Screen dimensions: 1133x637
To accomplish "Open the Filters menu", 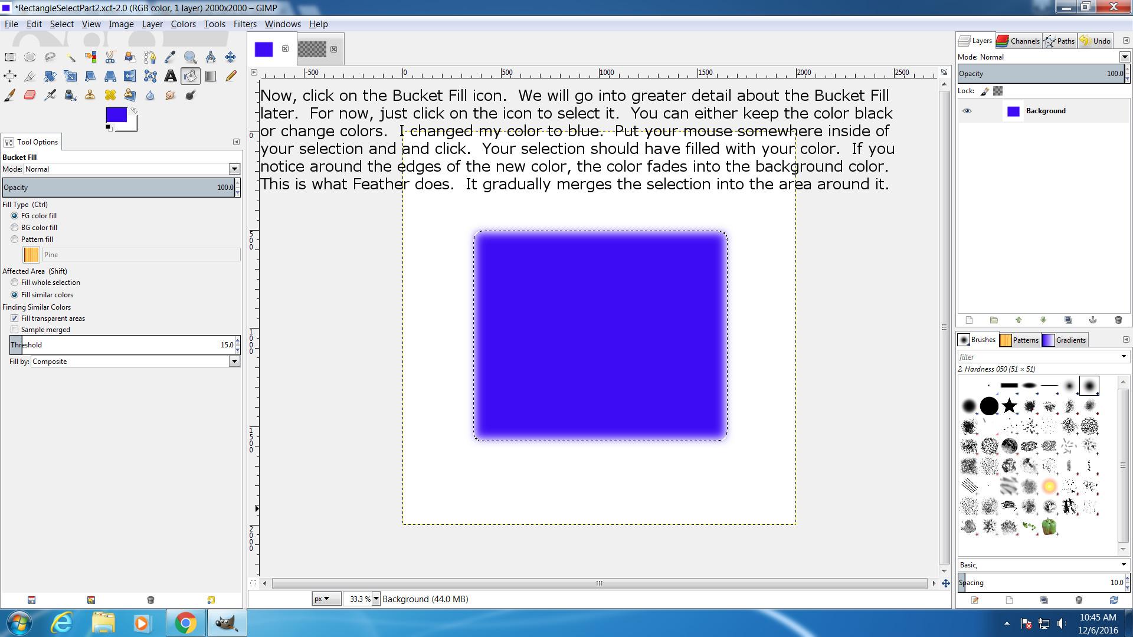I will pyautogui.click(x=244, y=24).
